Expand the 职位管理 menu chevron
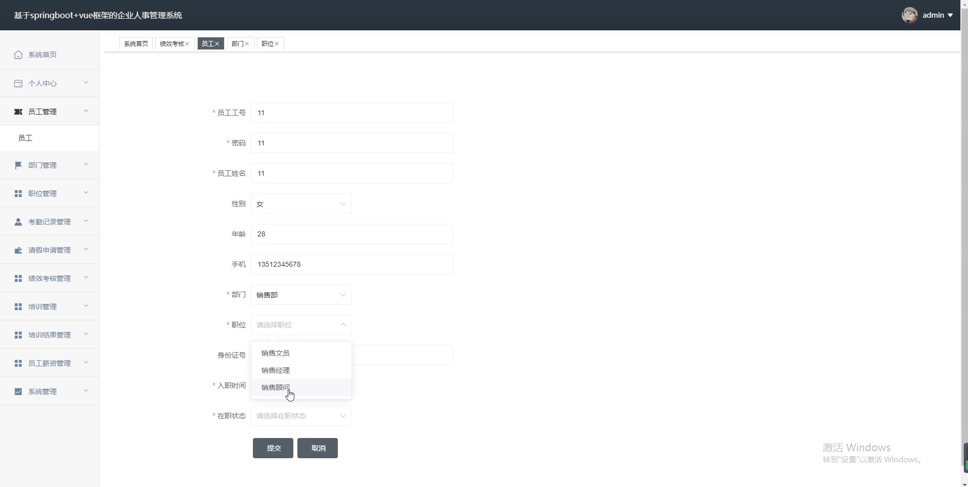Image resolution: width=968 pixels, height=487 pixels. point(85,192)
